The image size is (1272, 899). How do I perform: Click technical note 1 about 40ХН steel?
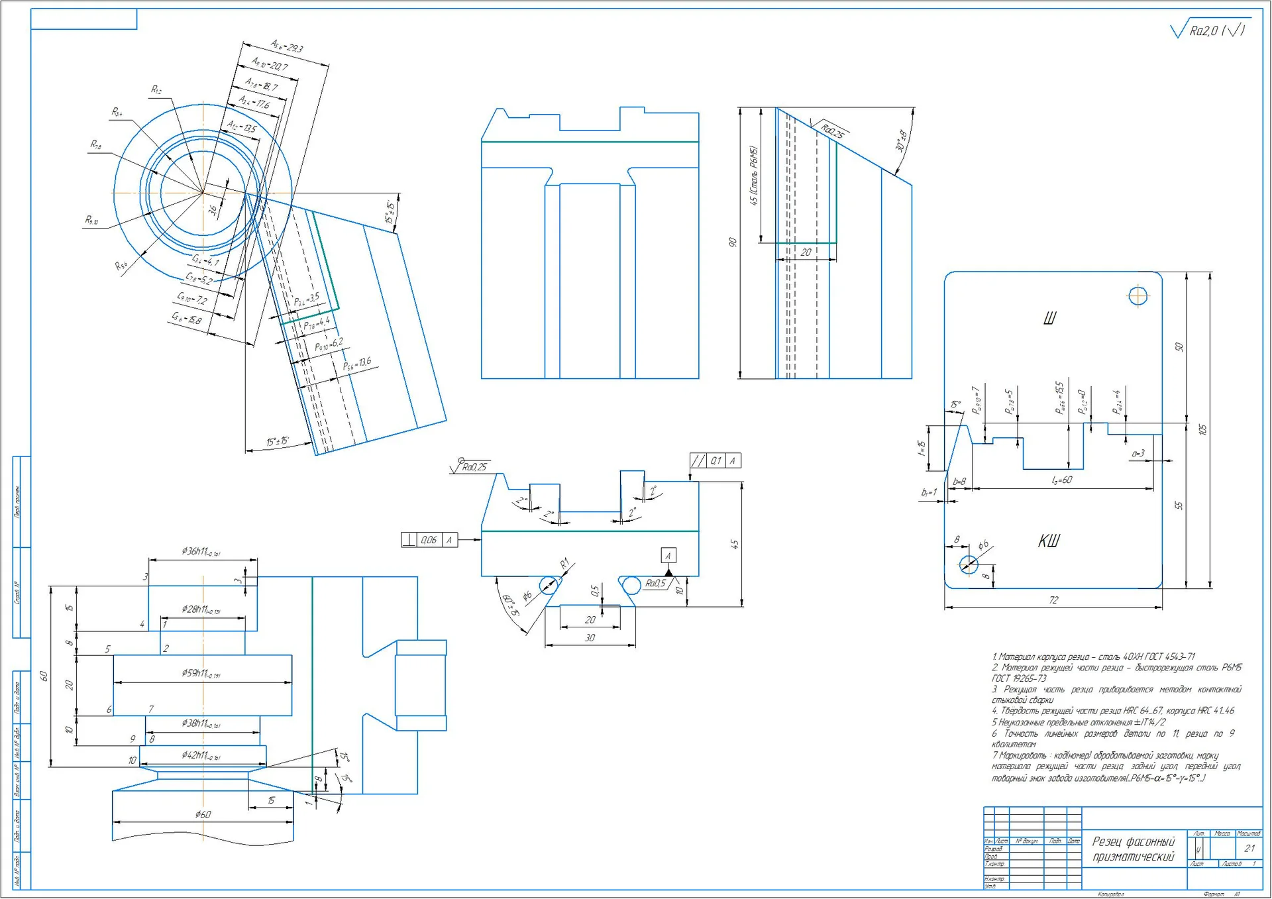[1093, 656]
